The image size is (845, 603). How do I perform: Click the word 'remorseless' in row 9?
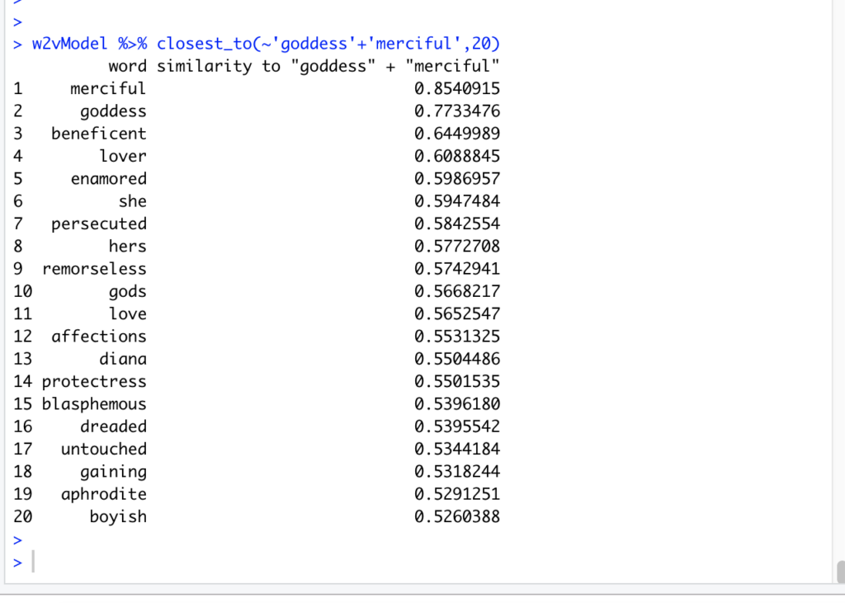(x=94, y=269)
